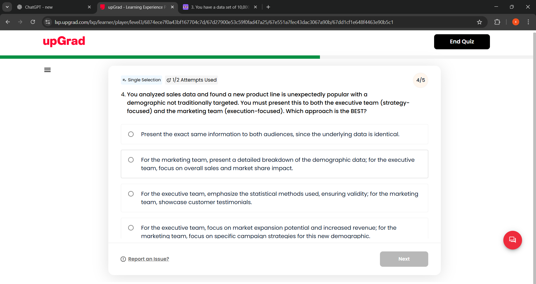Viewport: 536px width, 284px height.
Task: Click the upGrad logo
Action: pyautogui.click(x=64, y=41)
